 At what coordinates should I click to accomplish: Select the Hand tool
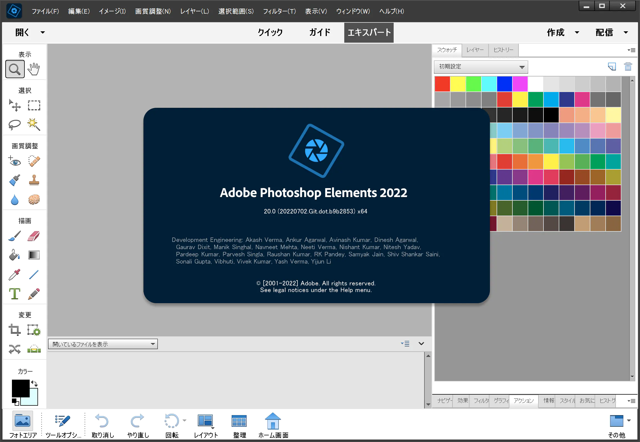(34, 69)
